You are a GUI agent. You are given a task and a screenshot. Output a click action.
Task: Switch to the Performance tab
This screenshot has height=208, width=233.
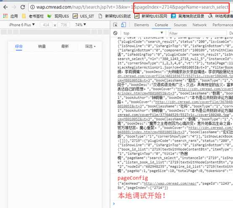point(222,25)
